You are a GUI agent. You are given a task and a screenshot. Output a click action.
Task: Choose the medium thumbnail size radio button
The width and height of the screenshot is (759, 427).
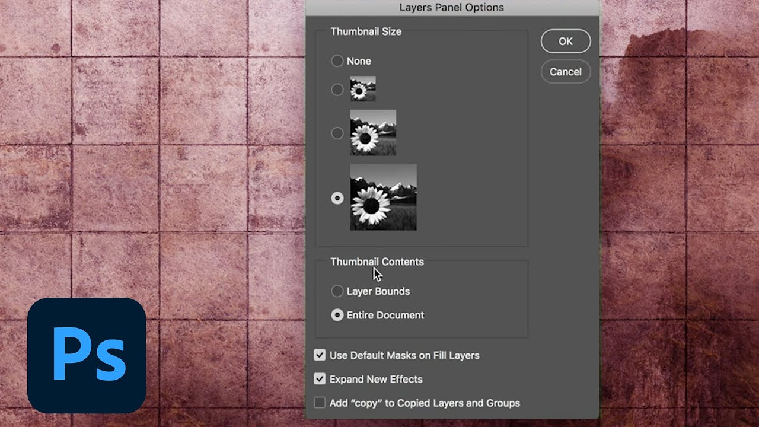tap(337, 133)
